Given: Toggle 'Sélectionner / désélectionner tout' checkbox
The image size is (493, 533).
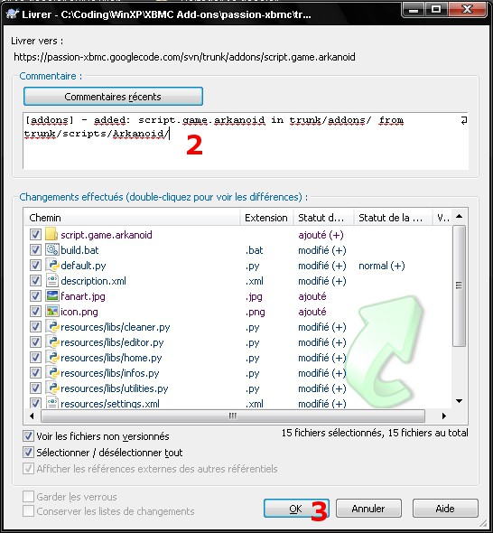Looking at the screenshot, I should (x=28, y=452).
